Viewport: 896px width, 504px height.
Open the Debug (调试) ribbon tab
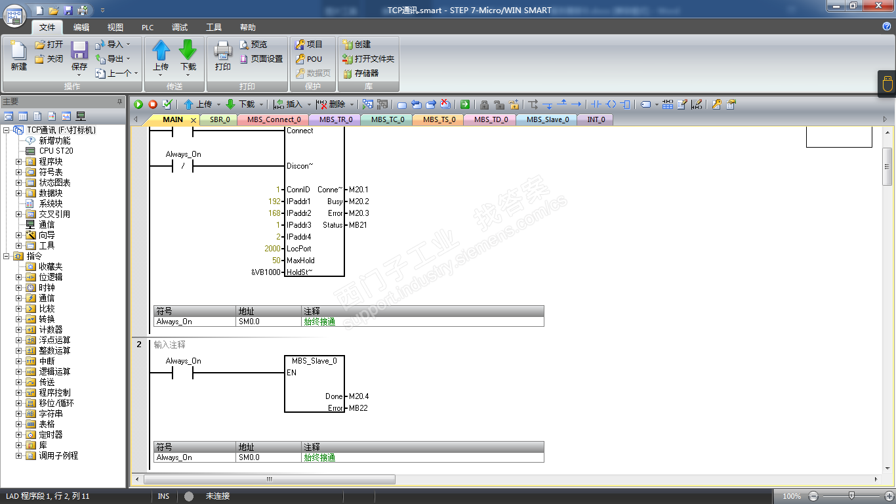click(180, 28)
